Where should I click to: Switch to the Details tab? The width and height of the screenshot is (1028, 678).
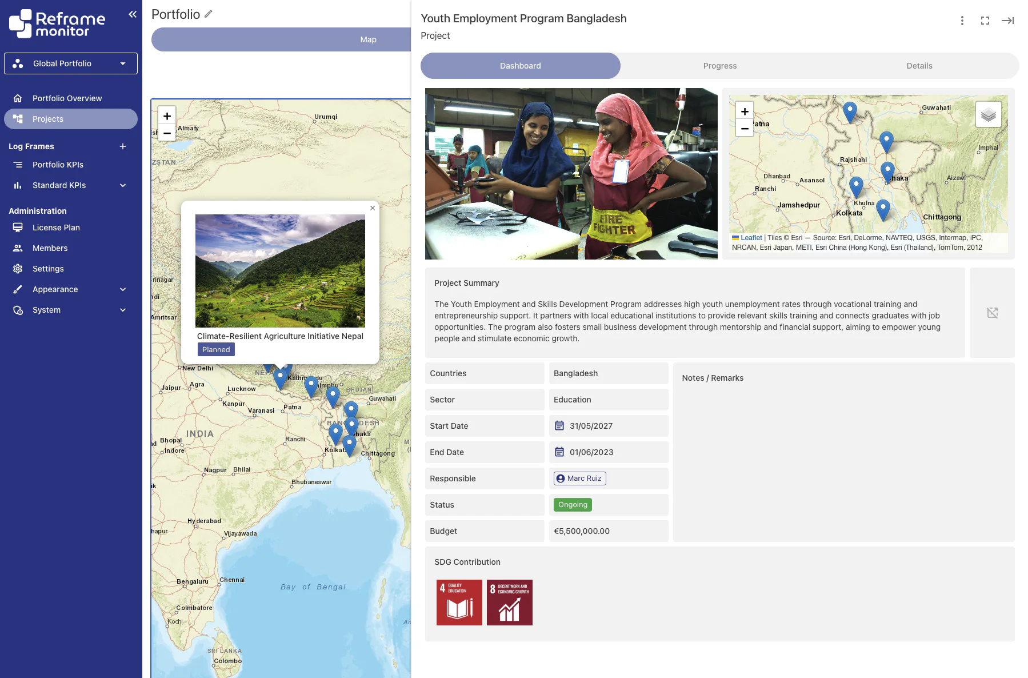(x=919, y=66)
